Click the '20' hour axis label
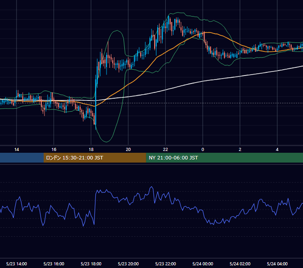Viewport: 303px width, 268px height. (128, 150)
